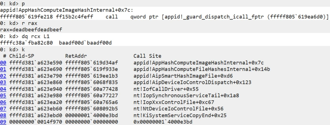
Task: Click the appid!AipSmartHashImageFile+0xd6 call site
Action: pyautogui.click(x=183, y=76)
